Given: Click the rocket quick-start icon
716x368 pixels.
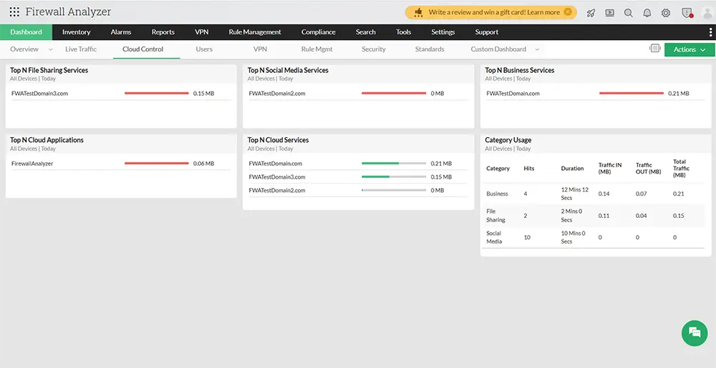Looking at the screenshot, I should (x=591, y=13).
